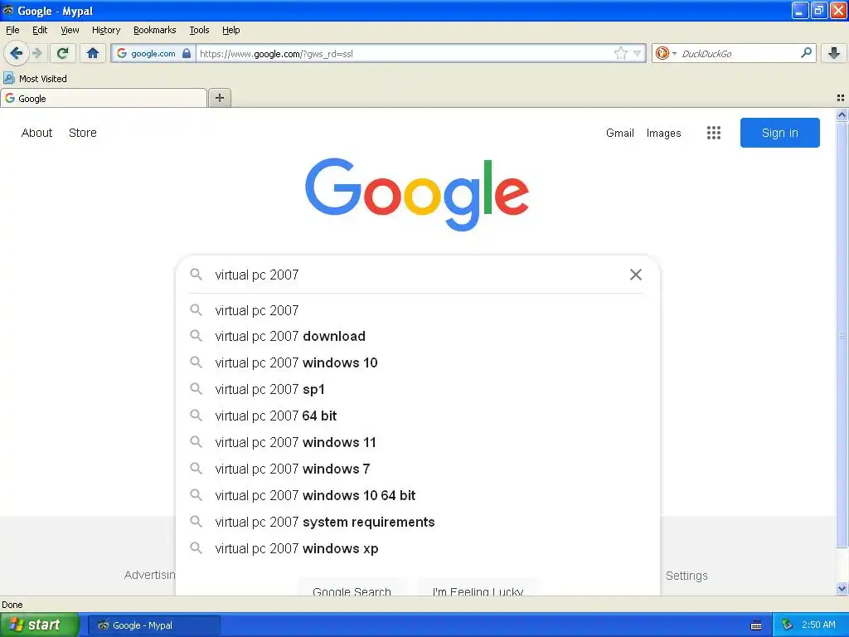
Task: Click the keyboard icon in system tray
Action: click(756, 625)
